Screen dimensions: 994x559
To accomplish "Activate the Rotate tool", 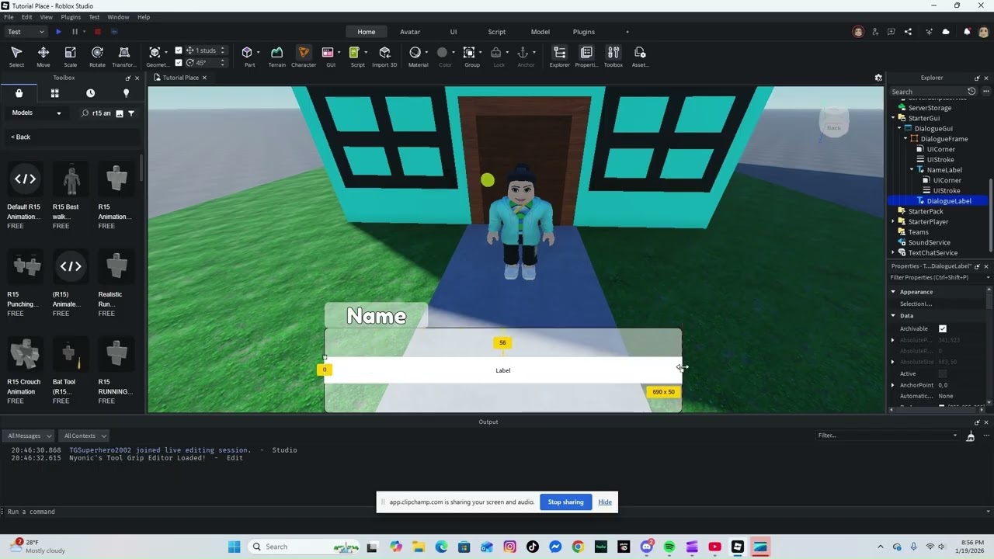I will point(97,56).
